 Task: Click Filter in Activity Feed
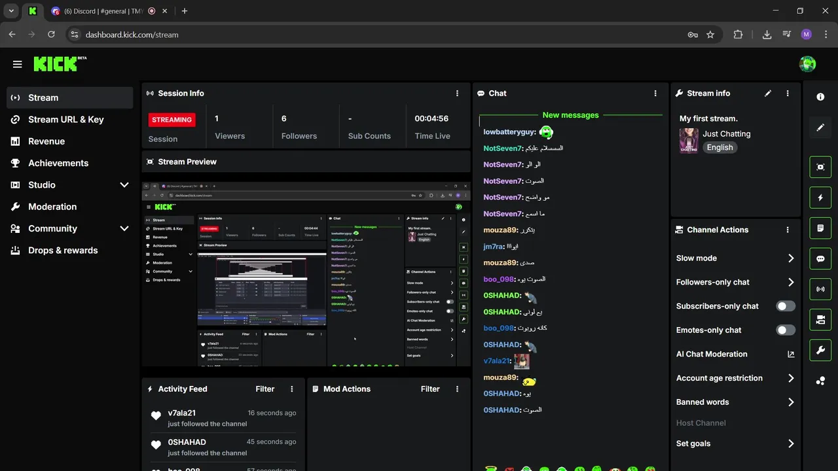point(265,389)
